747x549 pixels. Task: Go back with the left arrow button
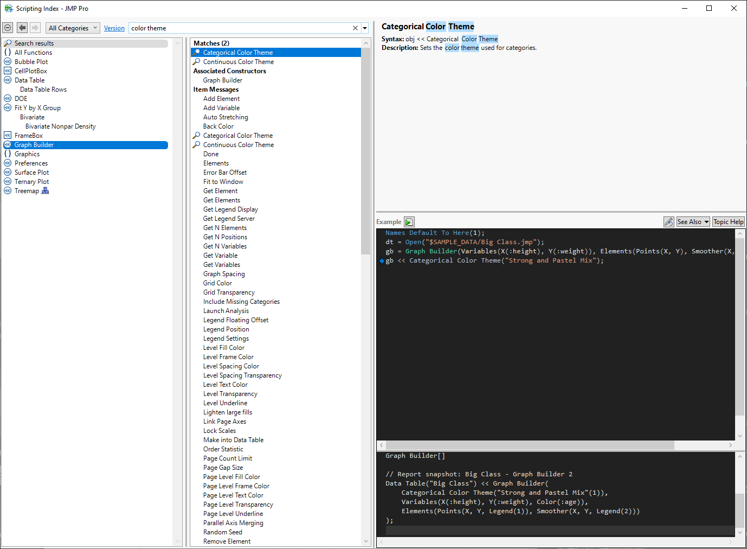click(x=22, y=28)
